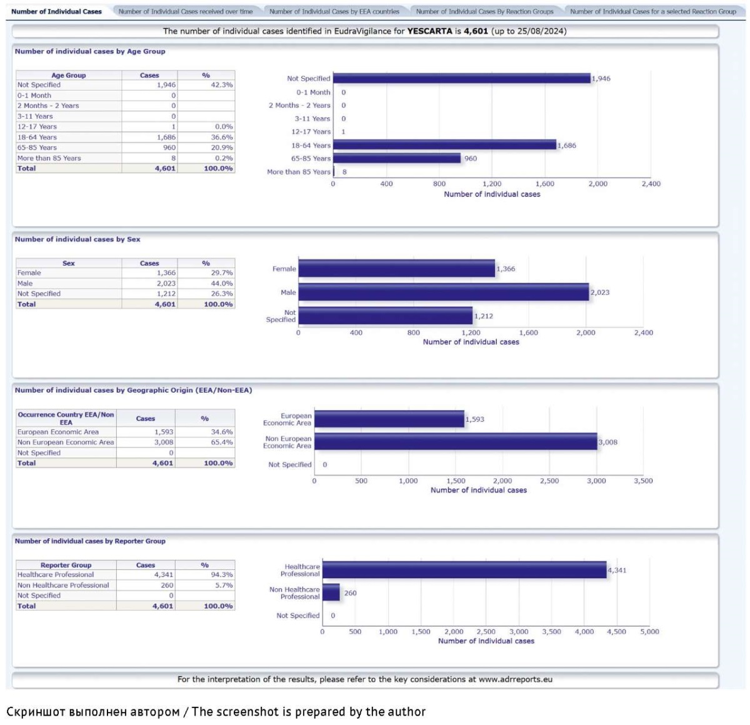Select the Non Healthcare Professional bar
The height and width of the screenshot is (725, 750).
(331, 592)
